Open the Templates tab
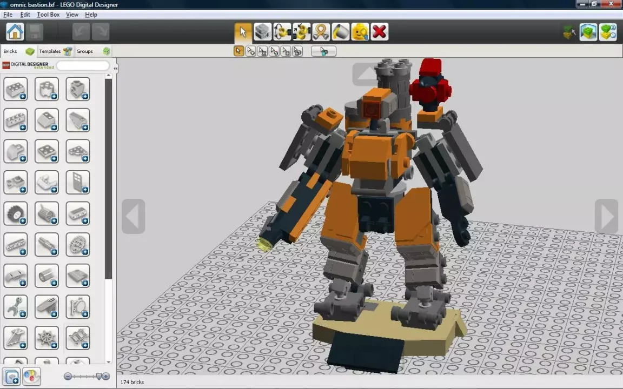This screenshot has height=389, width=623. 55,51
